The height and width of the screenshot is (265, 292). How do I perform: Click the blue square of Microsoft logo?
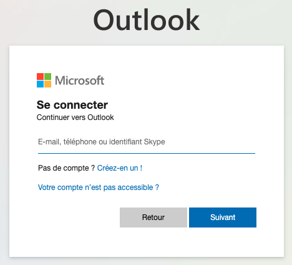pos(40,84)
